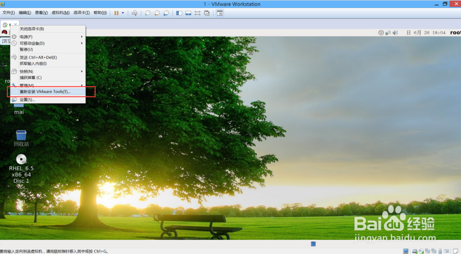Click the USB device status icon
The height and width of the screenshot is (254, 461).
click(x=440, y=251)
